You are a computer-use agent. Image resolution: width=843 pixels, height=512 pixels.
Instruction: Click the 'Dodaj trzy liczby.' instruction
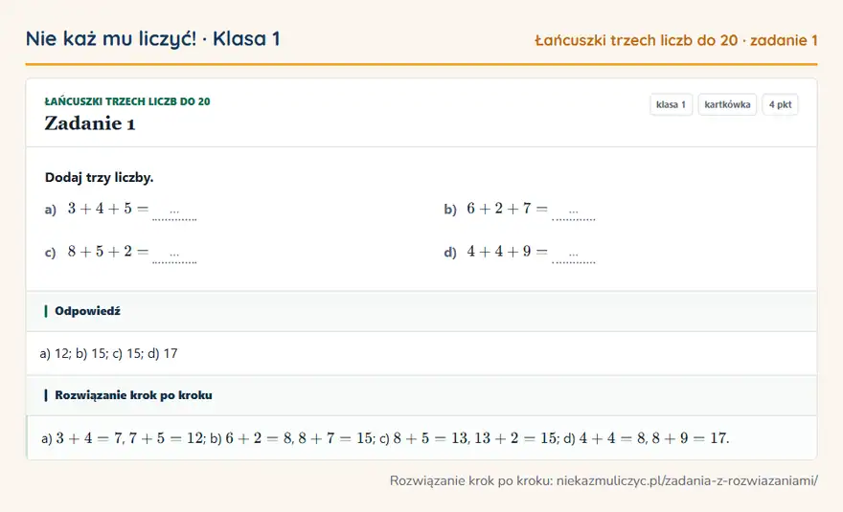(100, 177)
